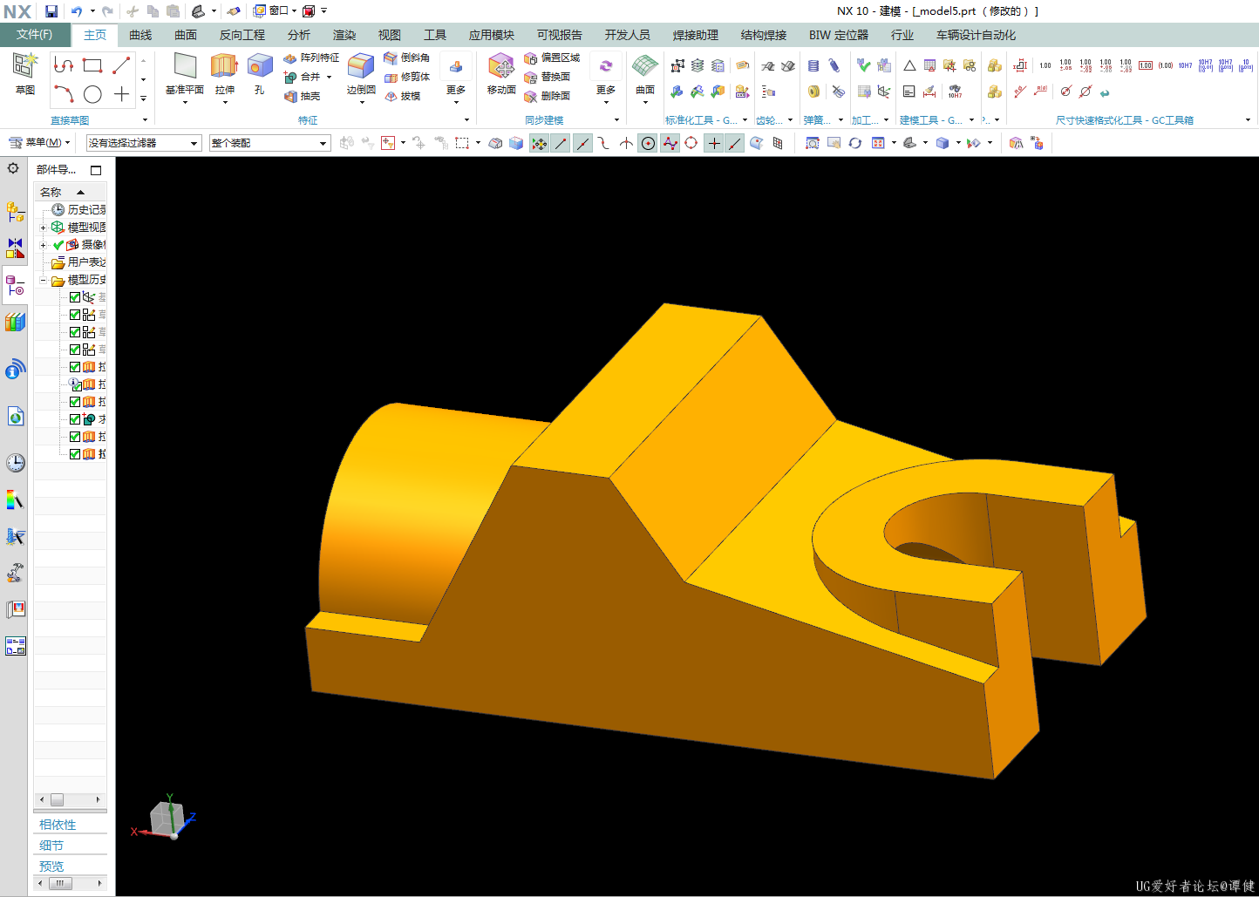The width and height of the screenshot is (1259, 897).
Task: Click the Save icon in quick access toolbar
Action: point(51,11)
